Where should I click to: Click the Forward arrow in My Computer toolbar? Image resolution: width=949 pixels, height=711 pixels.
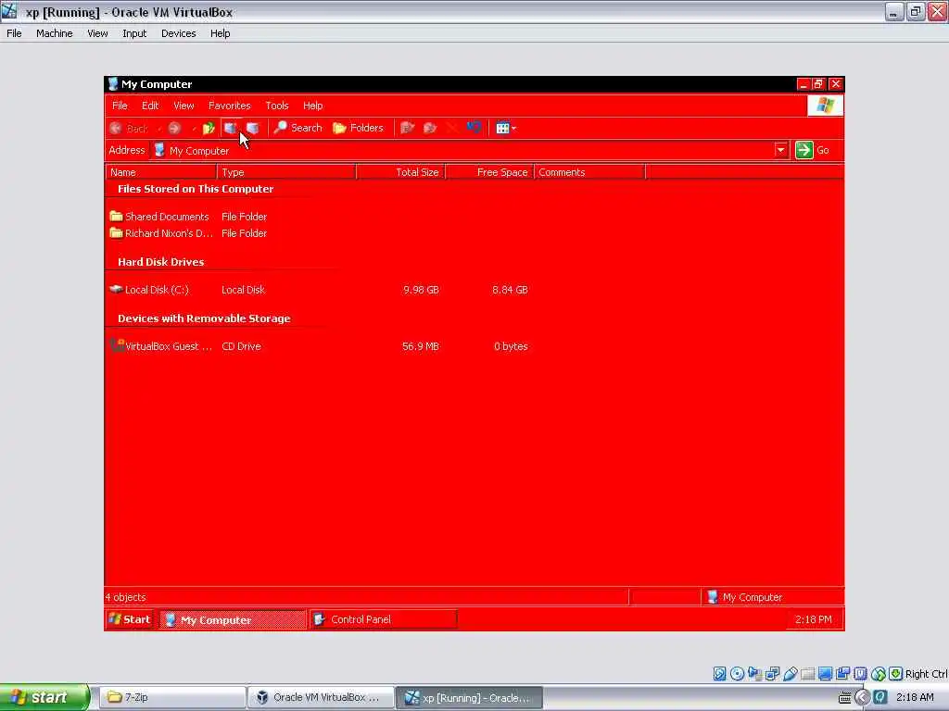[175, 128]
